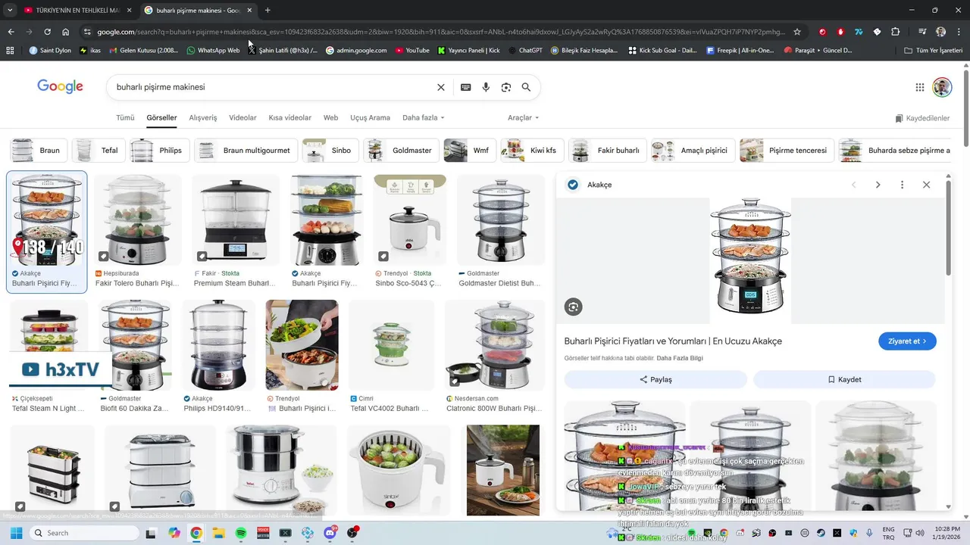Search inside the preview image with Lens

pyautogui.click(x=573, y=307)
